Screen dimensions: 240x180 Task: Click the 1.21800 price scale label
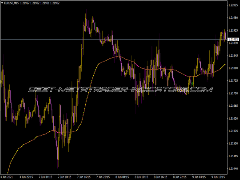click(233, 68)
